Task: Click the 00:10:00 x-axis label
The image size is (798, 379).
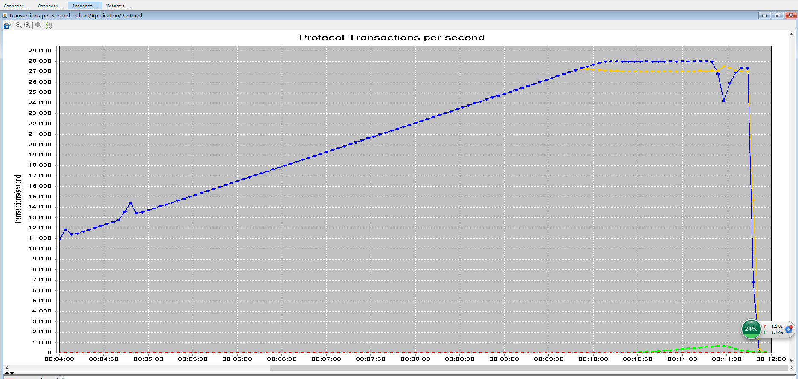Action: pyautogui.click(x=593, y=359)
